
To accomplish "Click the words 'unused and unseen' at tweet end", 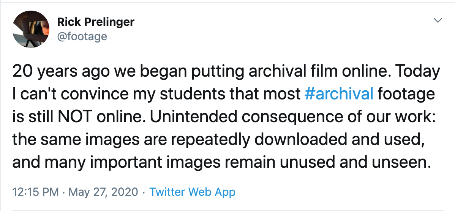I will coord(354,162).
